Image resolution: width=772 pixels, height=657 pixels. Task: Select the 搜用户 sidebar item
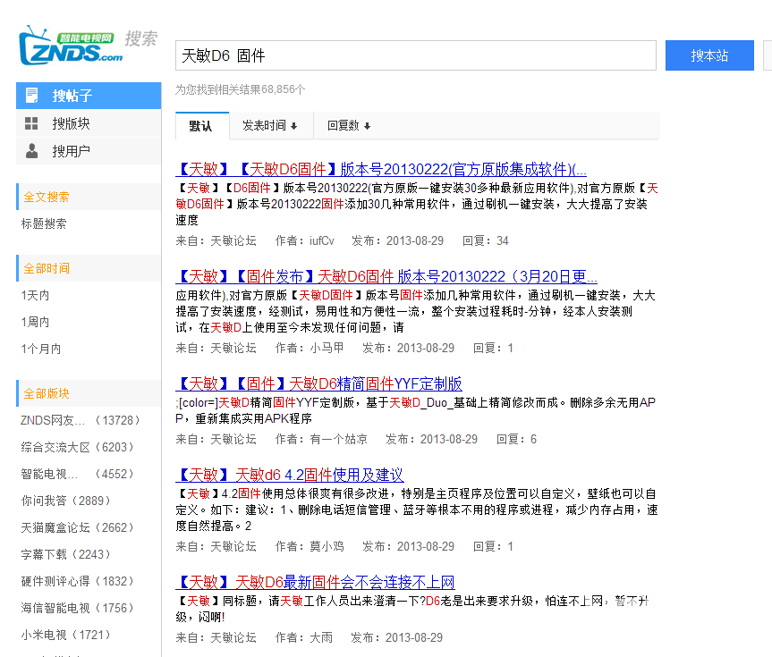point(89,151)
